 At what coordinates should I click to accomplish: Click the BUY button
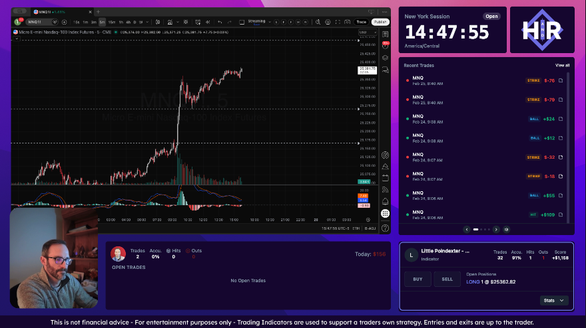pyautogui.click(x=418, y=279)
